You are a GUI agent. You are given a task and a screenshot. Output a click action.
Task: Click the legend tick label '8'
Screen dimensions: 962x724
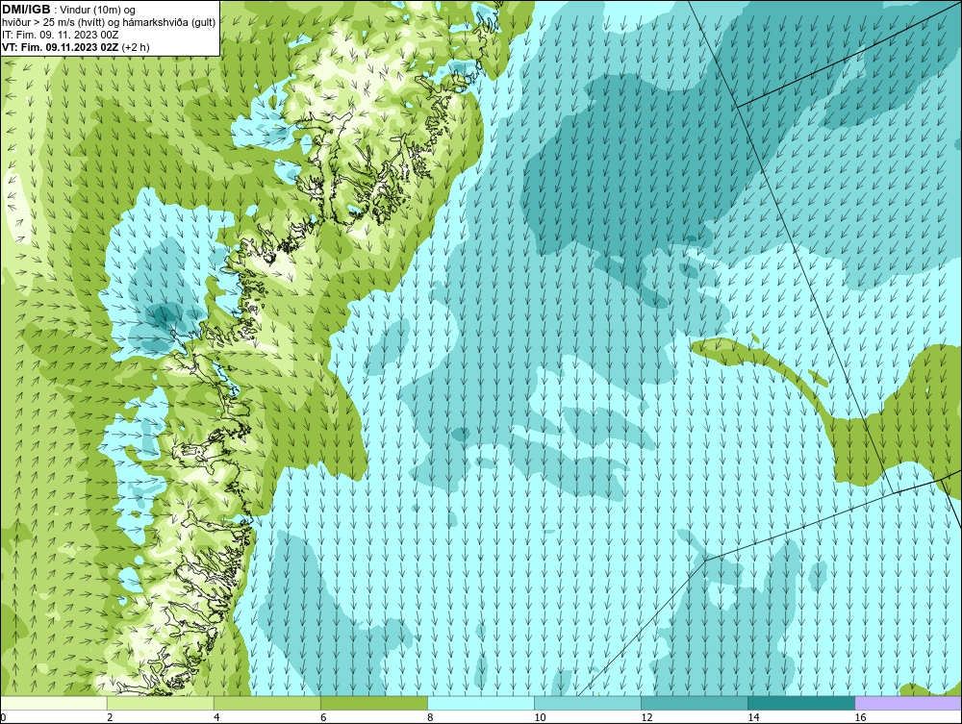pos(431,717)
